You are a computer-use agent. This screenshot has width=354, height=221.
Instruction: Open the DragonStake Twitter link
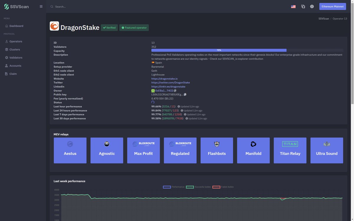(x=171, y=83)
